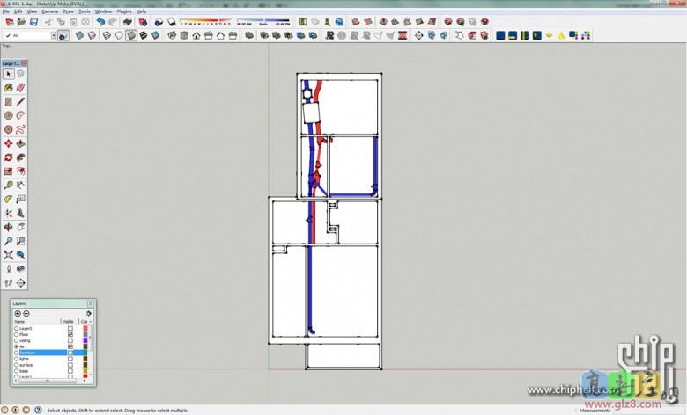Screen dimensions: 687x415
Task: Open the Layers panel details menu arrow
Action: [x=89, y=314]
